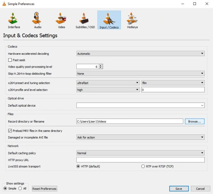This screenshot has height=194, width=213.
Task: Click the "Hardware-accelerated decoding" label
Action: click(x=29, y=53)
